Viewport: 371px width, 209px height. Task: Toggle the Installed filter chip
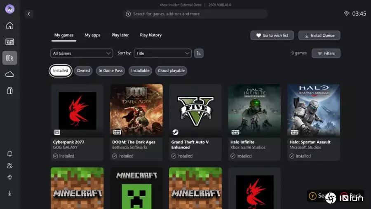(x=61, y=70)
